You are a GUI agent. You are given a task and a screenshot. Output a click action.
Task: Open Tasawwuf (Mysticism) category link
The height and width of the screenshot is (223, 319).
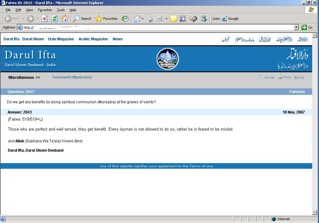[72, 77]
